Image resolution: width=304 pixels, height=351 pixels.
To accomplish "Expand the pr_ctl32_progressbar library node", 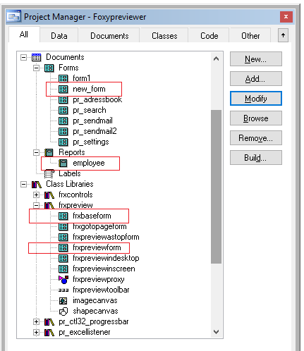I will click(36, 321).
